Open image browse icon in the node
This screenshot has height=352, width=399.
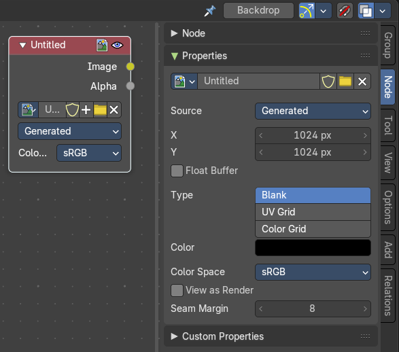29,110
